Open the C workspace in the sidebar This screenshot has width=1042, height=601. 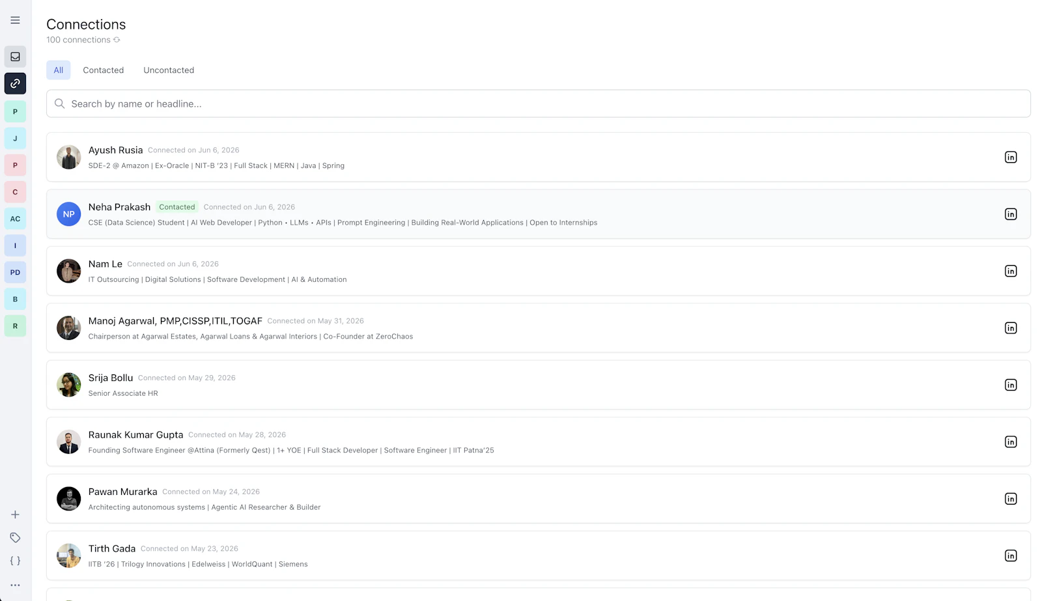[x=15, y=192]
